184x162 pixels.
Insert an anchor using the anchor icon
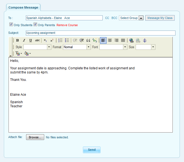145,40
